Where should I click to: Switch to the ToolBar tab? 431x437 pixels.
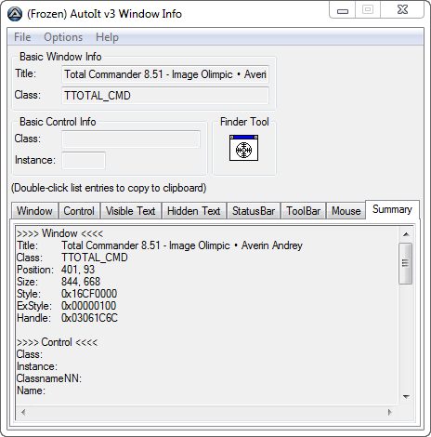coord(303,211)
